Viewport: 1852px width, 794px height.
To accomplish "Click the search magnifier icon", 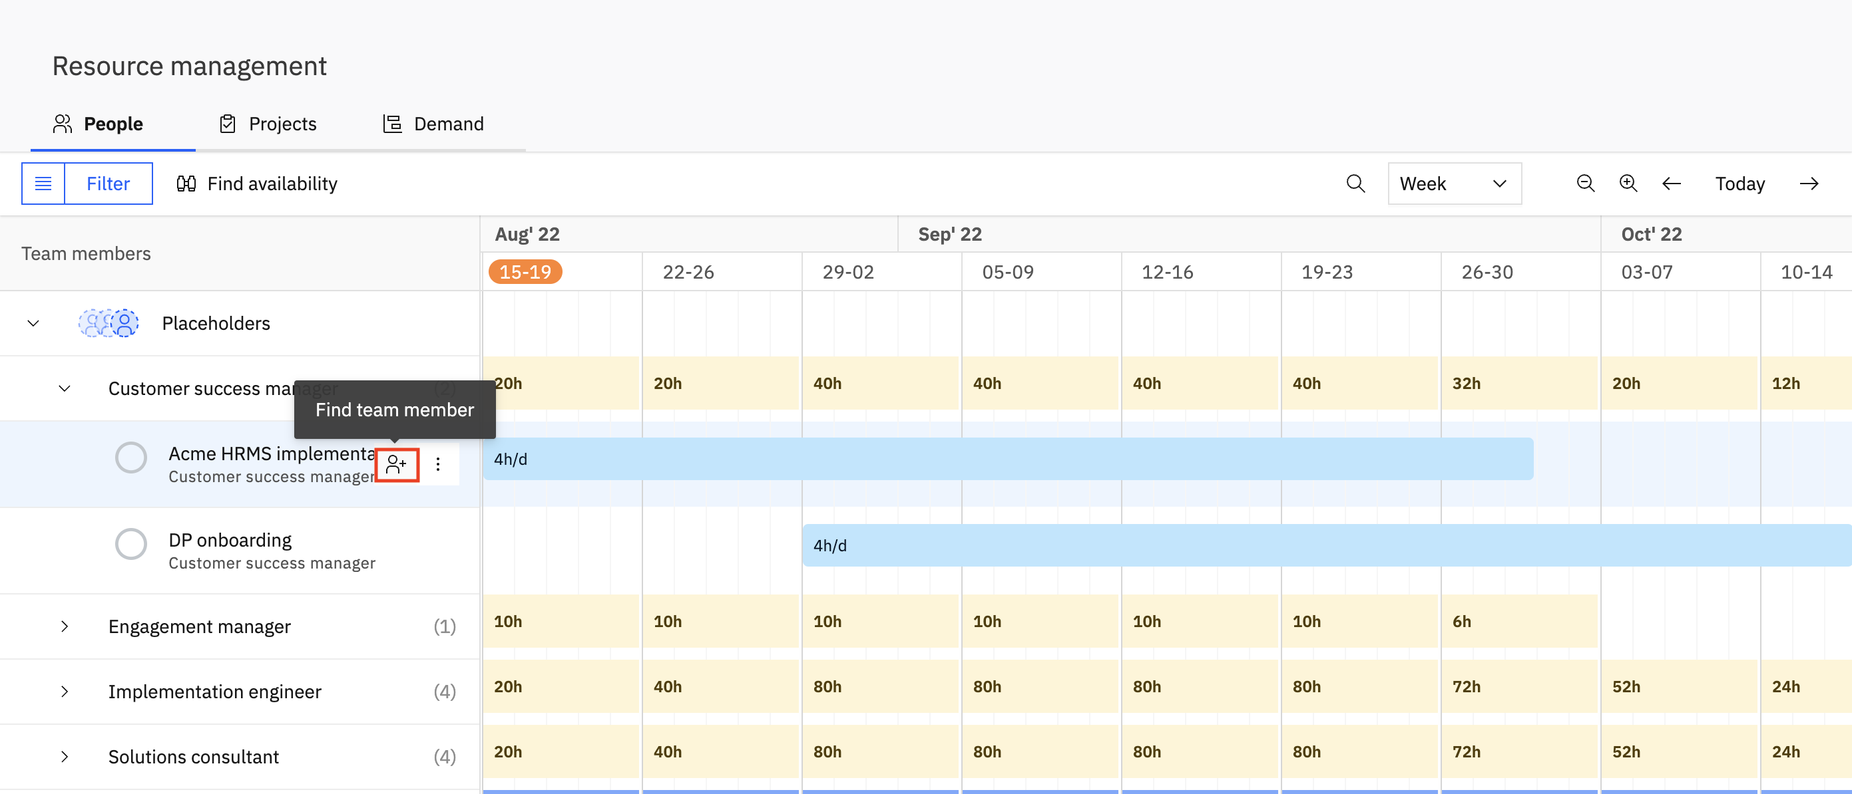I will point(1355,184).
